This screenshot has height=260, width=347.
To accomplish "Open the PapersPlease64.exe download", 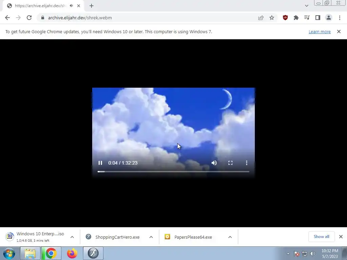I will pos(188,237).
